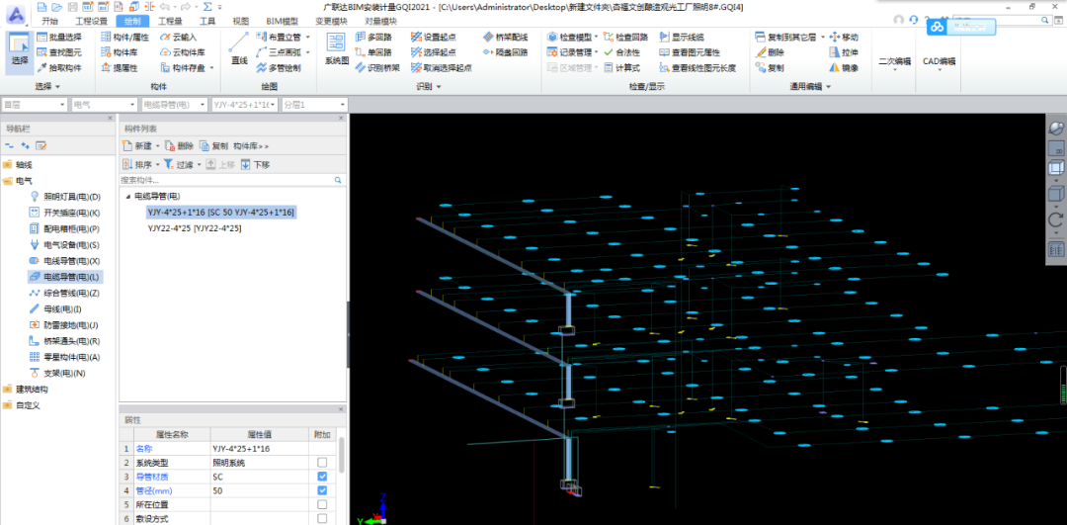This screenshot has height=525, width=1067.
Task: Select the 选择 (Select) tool
Action: pos(21,51)
